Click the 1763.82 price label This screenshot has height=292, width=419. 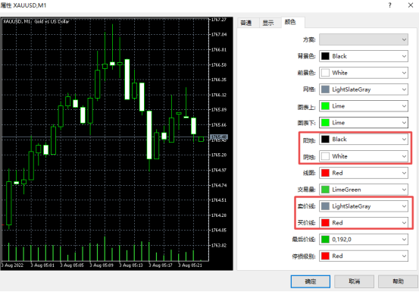[219, 246]
